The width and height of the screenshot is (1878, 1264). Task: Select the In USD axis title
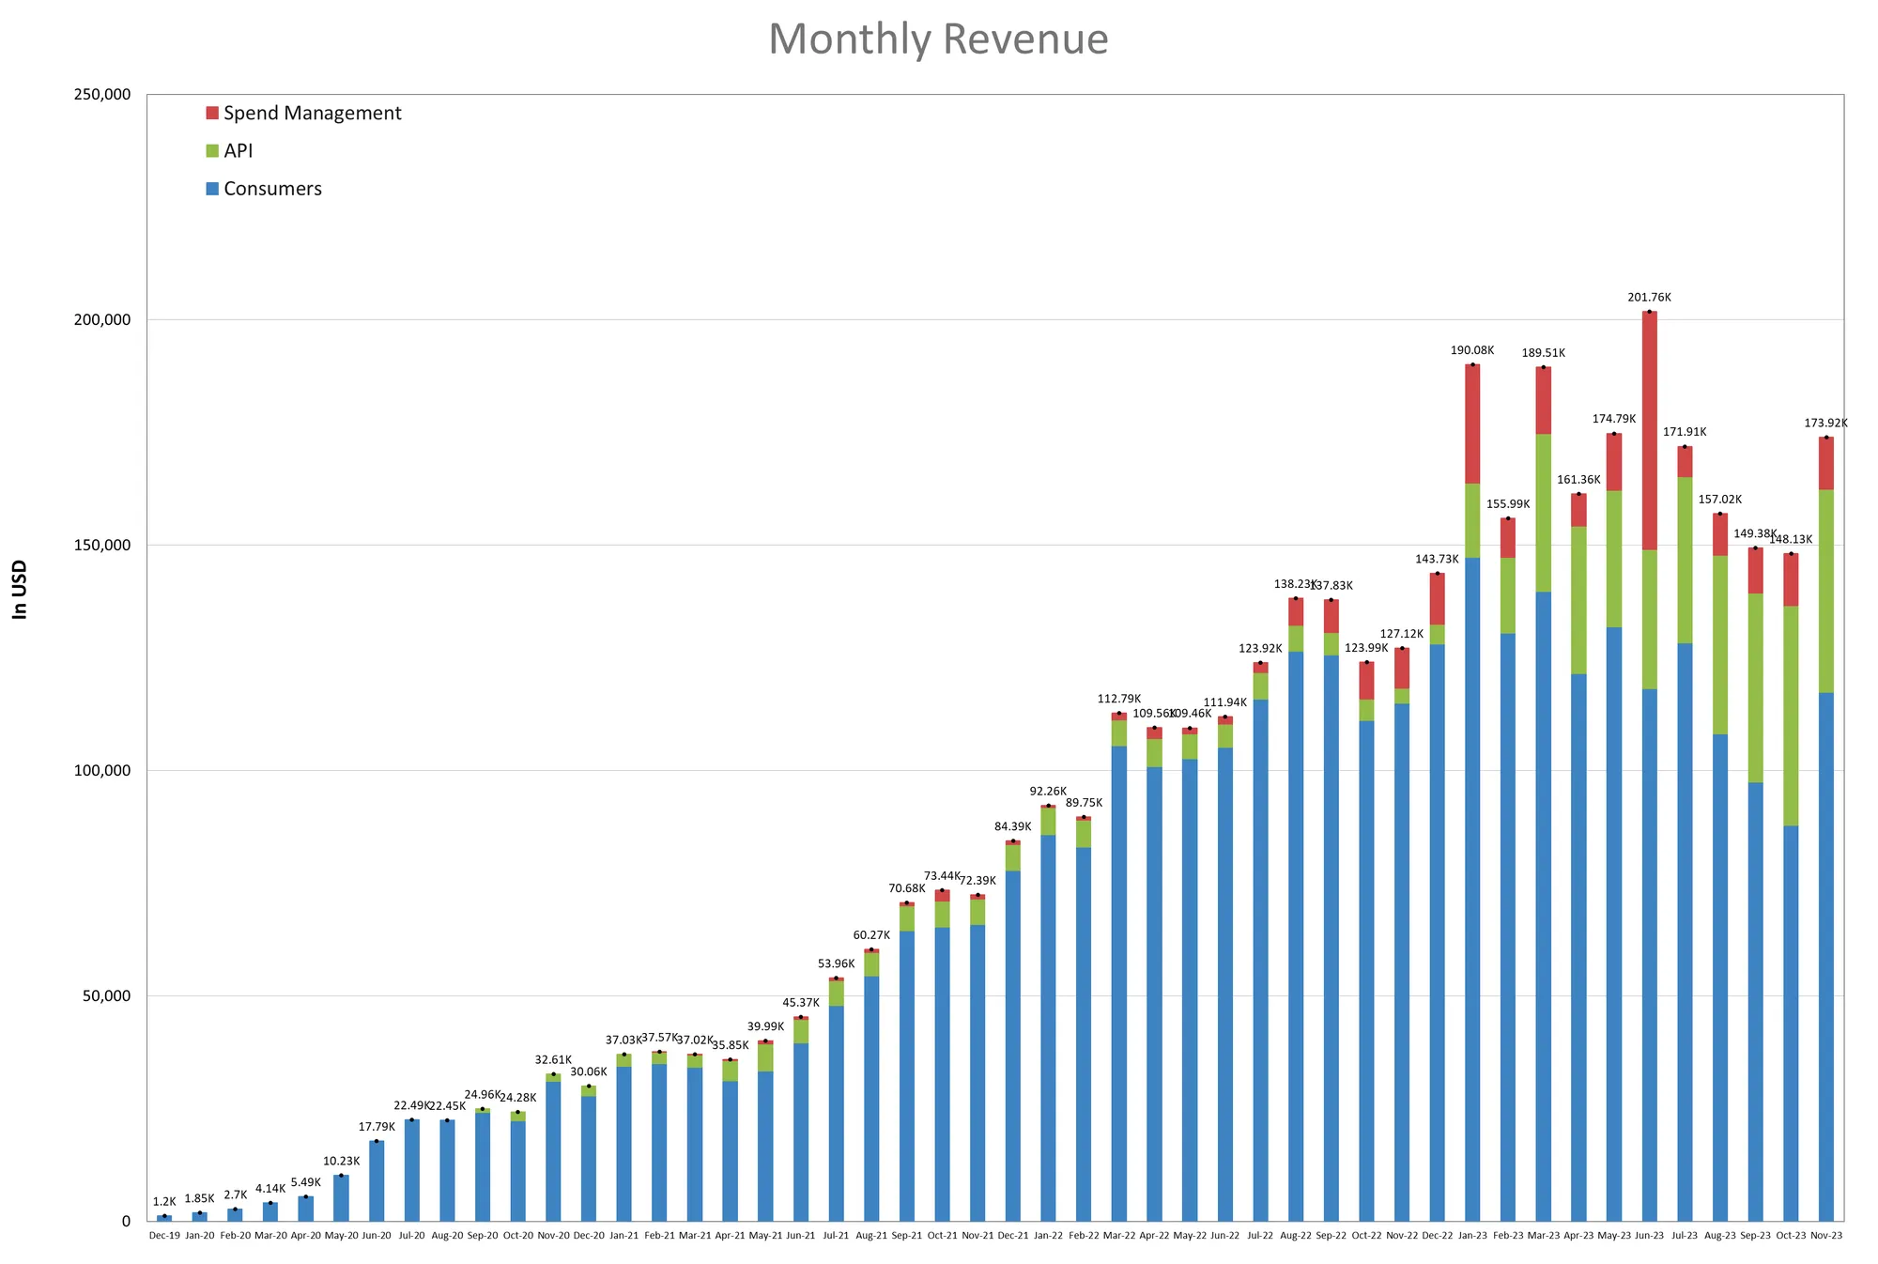(21, 590)
